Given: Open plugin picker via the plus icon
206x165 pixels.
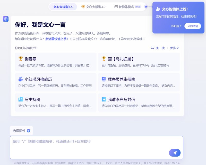Looking at the screenshot, I should [x=29, y=131].
